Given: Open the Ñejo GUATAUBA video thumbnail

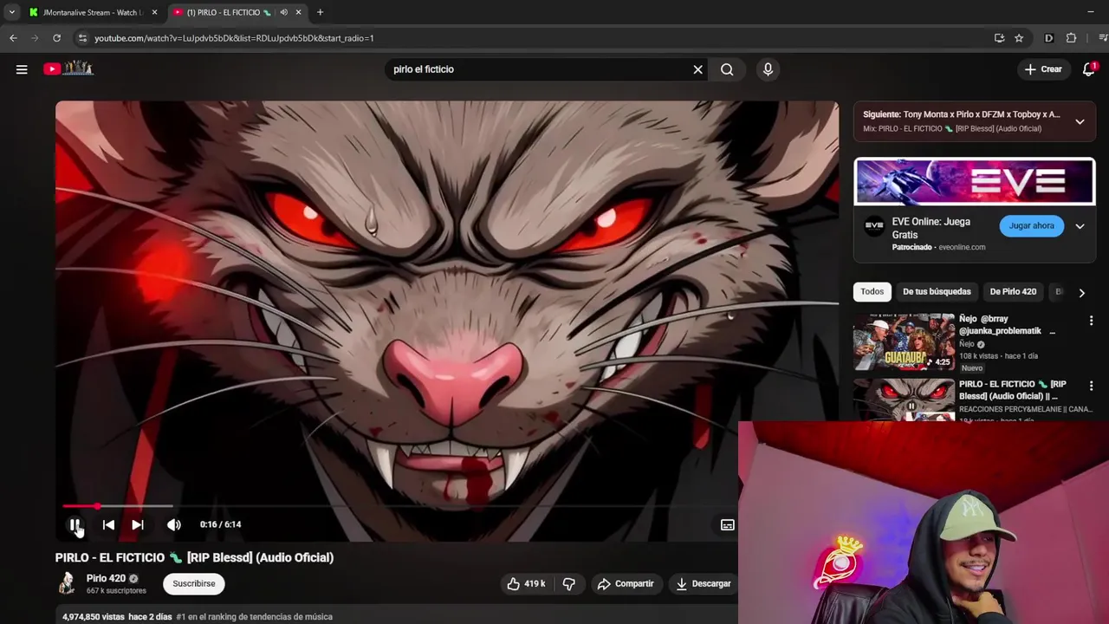Looking at the screenshot, I should (904, 342).
